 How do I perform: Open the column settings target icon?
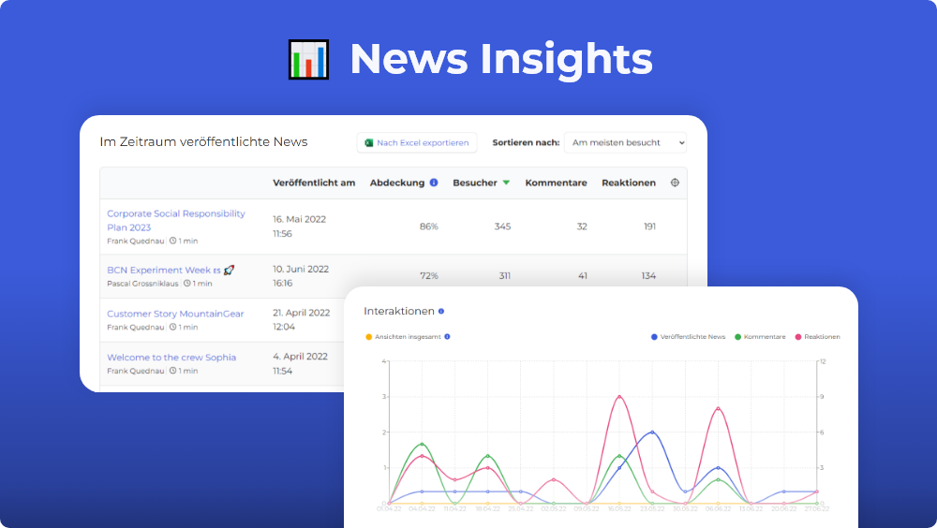(675, 183)
